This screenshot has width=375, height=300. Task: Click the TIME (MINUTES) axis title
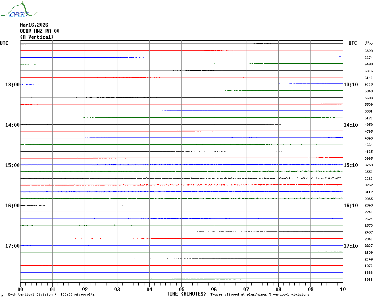pyautogui.click(x=186, y=294)
